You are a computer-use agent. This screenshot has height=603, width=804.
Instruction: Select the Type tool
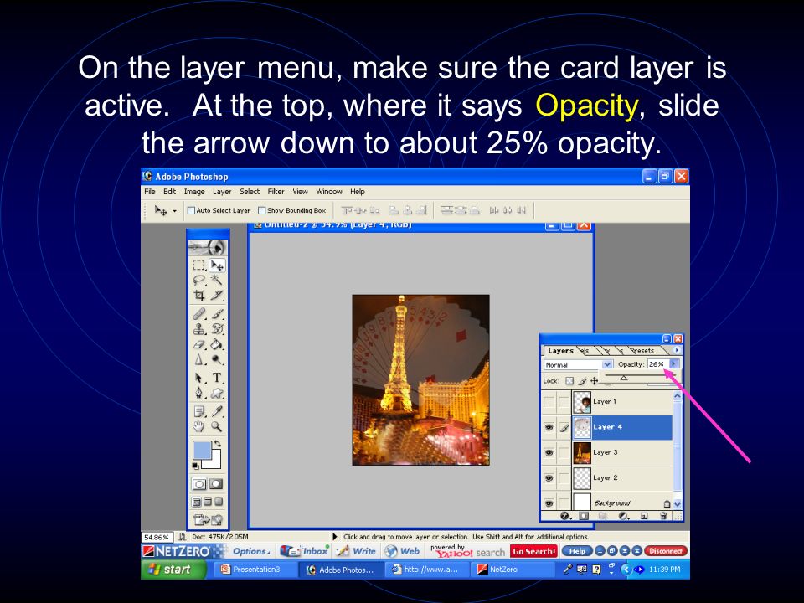[x=217, y=378]
